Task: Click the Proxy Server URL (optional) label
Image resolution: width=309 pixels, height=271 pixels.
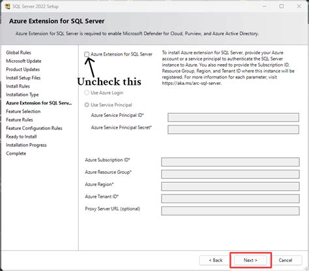Action: point(112,209)
